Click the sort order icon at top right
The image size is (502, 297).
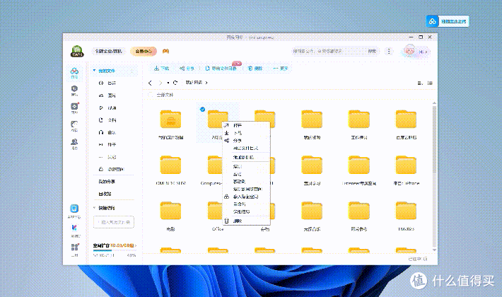(420, 83)
